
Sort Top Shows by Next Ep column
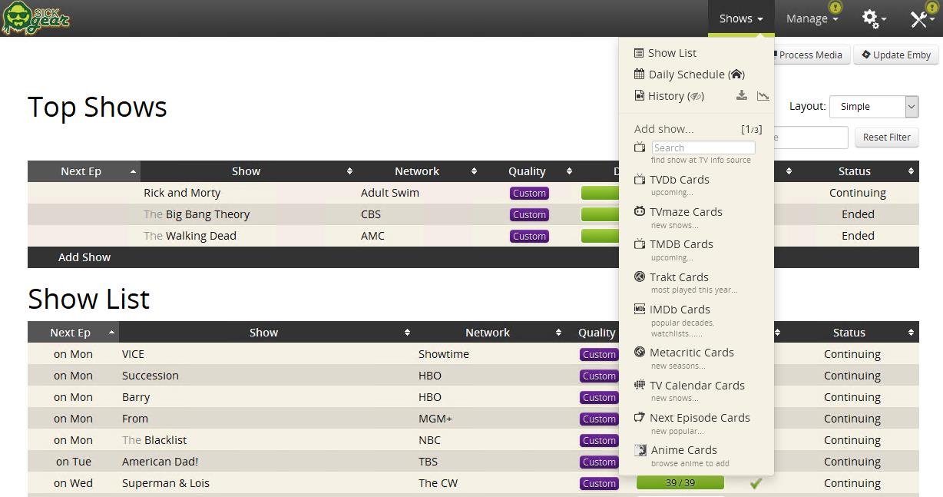coord(84,171)
